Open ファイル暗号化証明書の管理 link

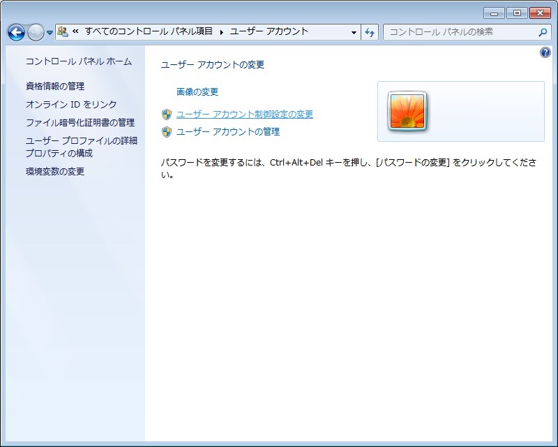tap(80, 122)
